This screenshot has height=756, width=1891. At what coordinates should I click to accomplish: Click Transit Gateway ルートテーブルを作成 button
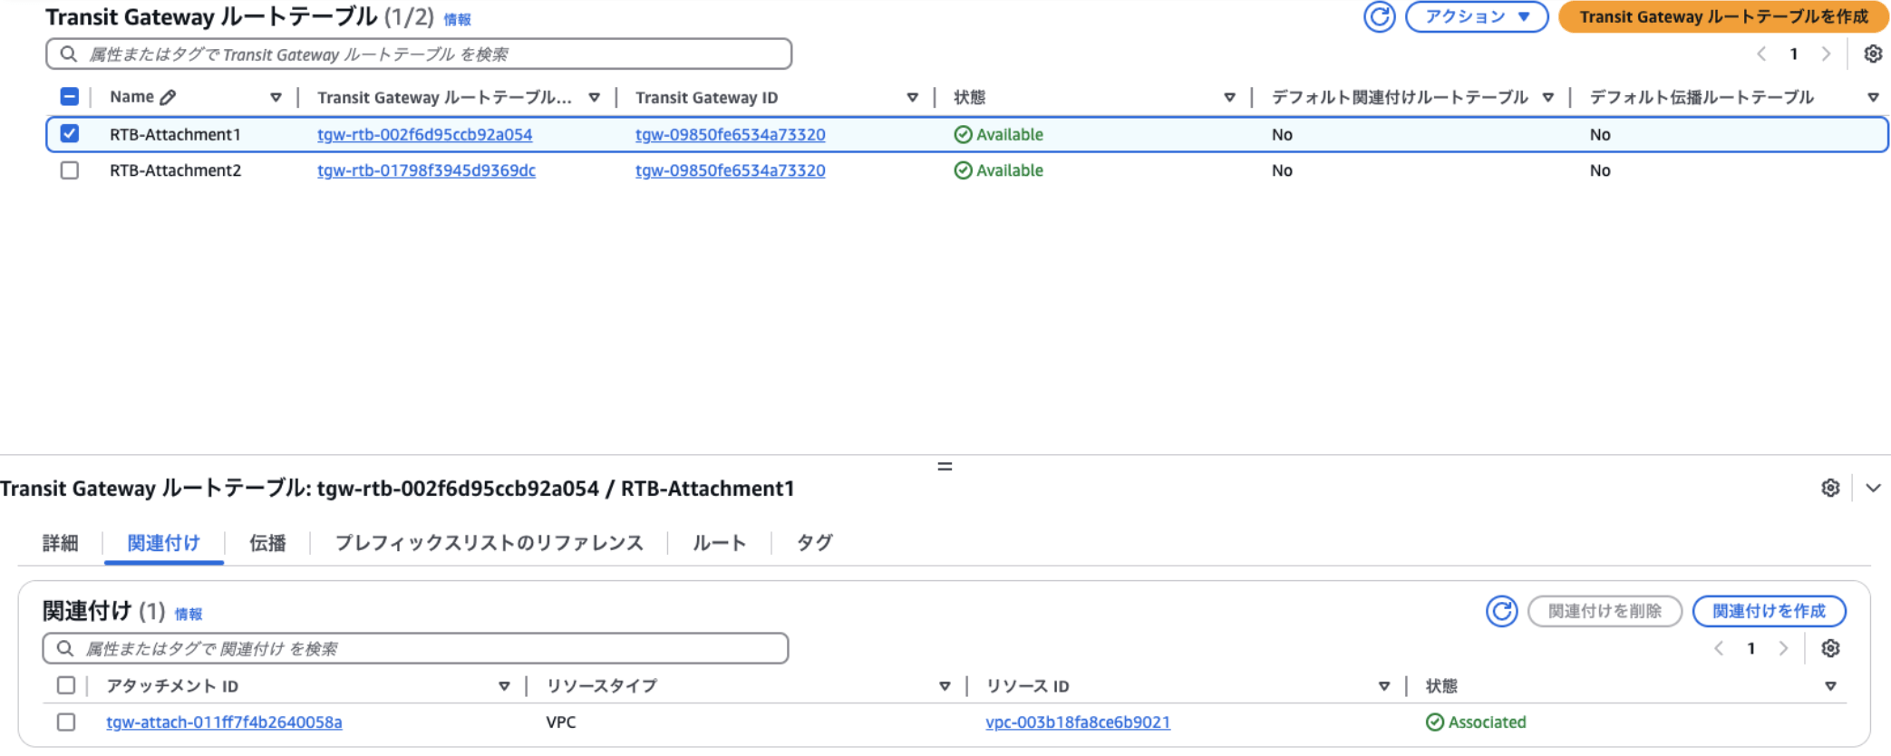click(x=1722, y=17)
